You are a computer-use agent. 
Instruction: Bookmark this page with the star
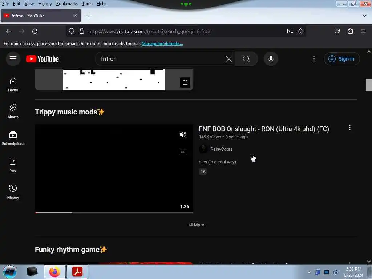(x=300, y=31)
